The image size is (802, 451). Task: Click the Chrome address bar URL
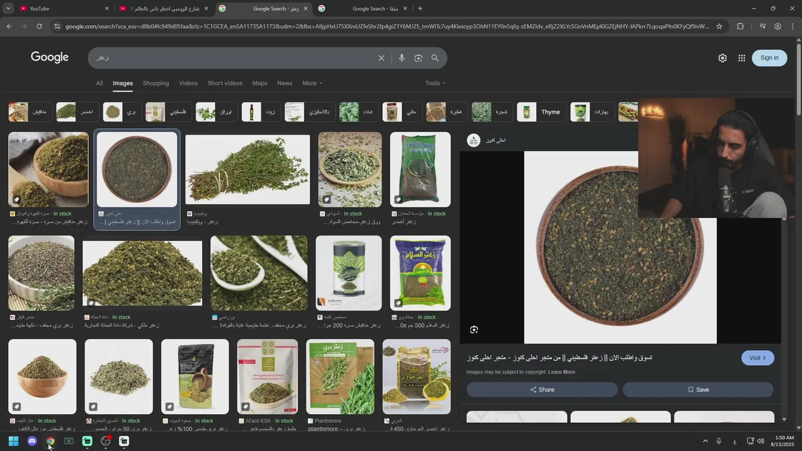tap(387, 26)
